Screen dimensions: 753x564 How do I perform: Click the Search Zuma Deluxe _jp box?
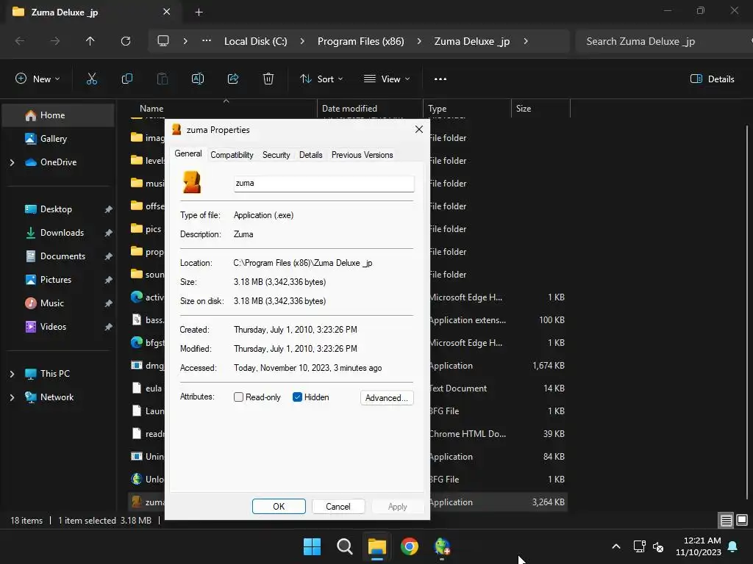665,41
